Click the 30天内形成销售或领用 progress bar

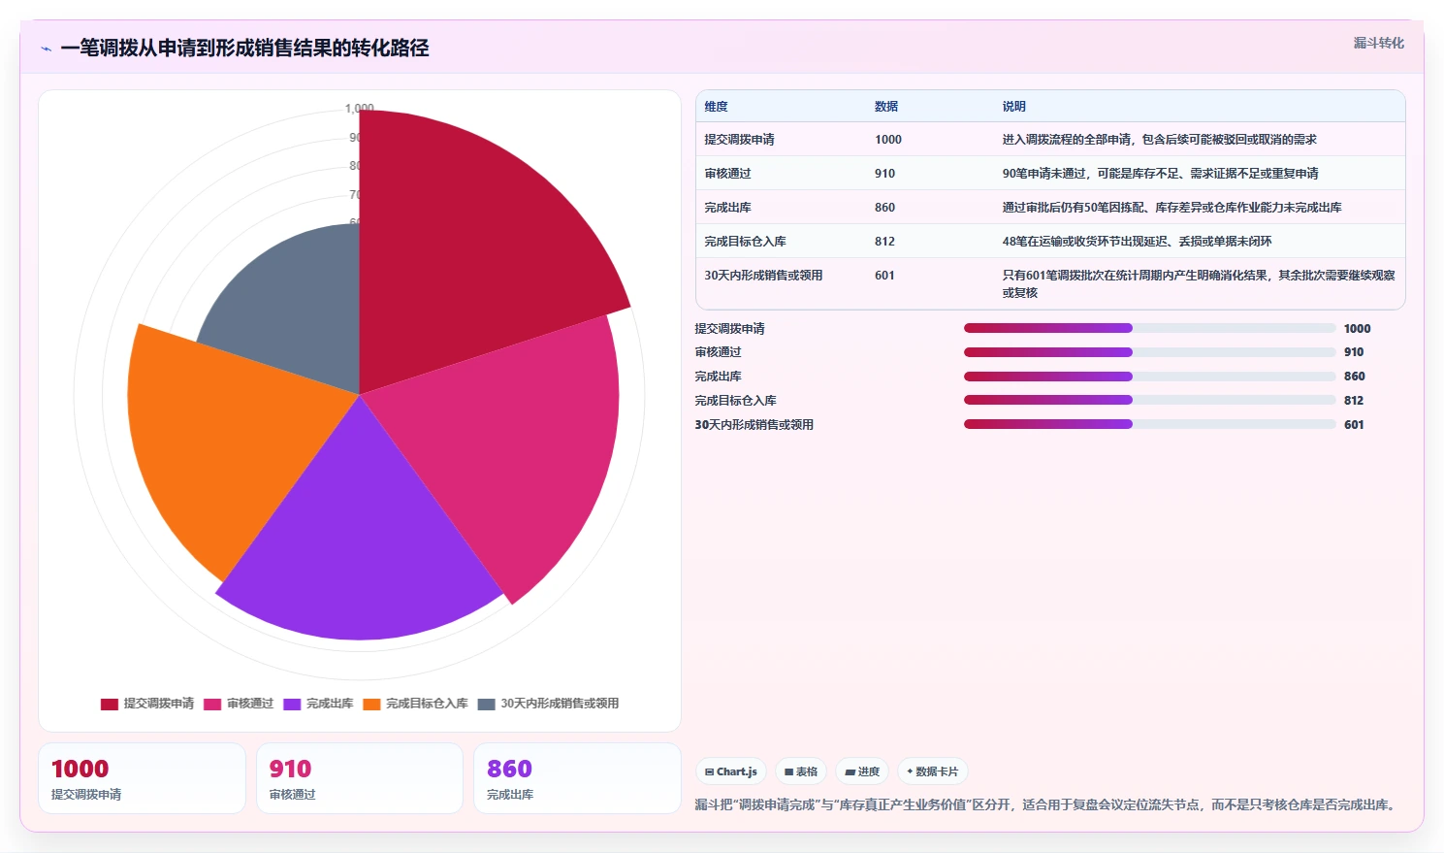(x=1149, y=424)
